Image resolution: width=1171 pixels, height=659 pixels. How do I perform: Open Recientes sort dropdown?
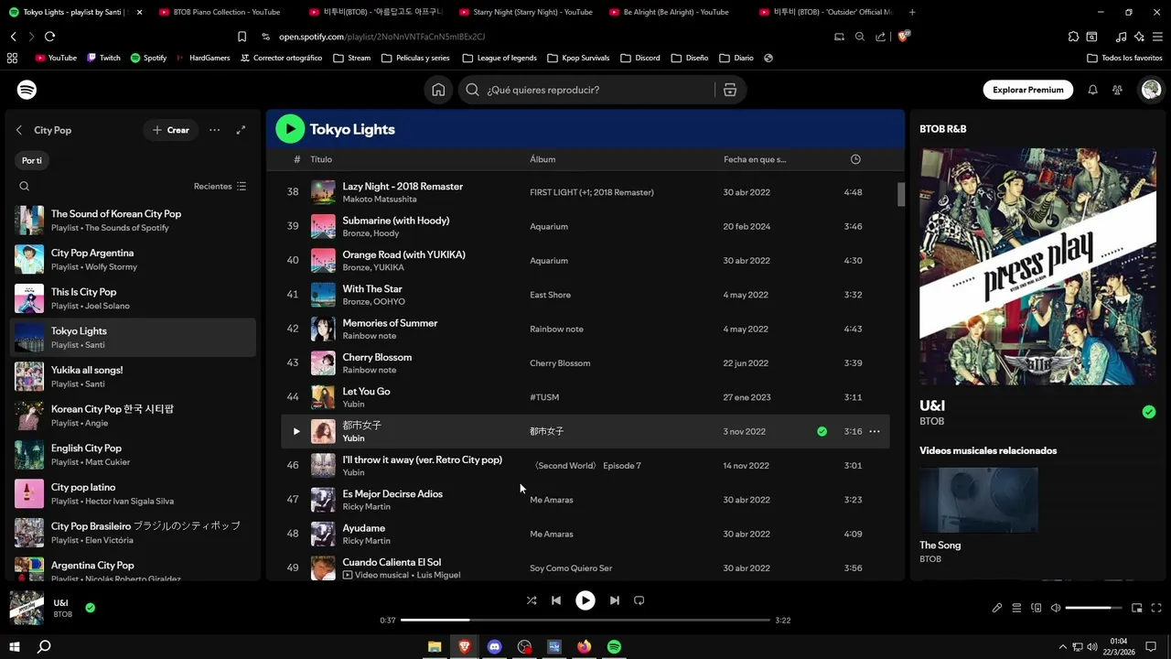(220, 186)
